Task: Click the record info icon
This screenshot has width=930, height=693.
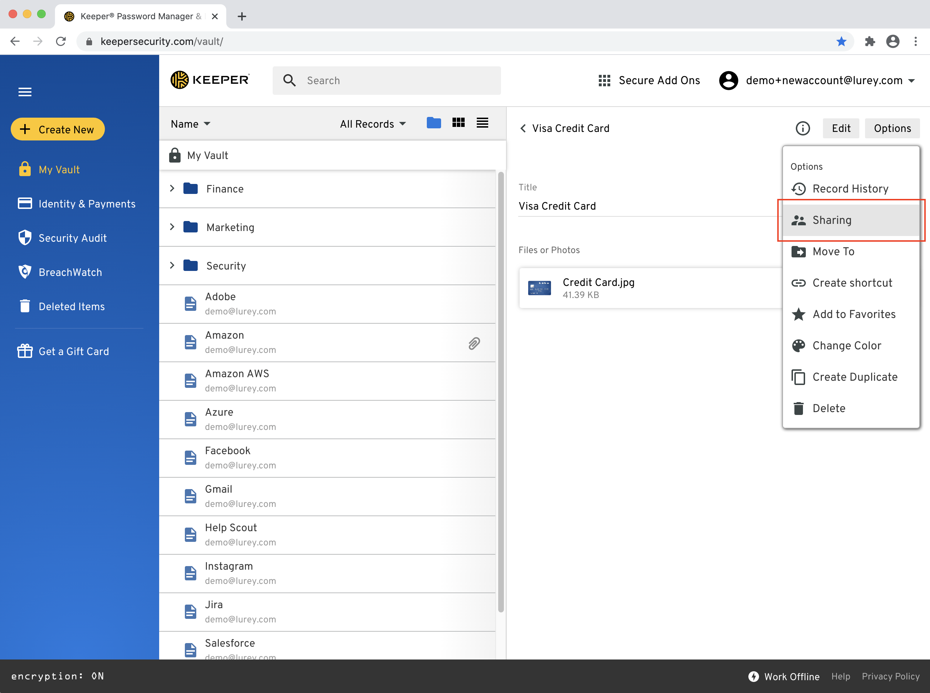Action: point(802,128)
